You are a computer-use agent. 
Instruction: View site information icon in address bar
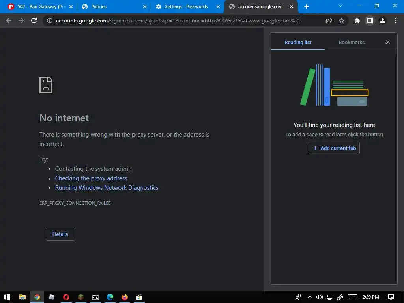pyautogui.click(x=49, y=21)
